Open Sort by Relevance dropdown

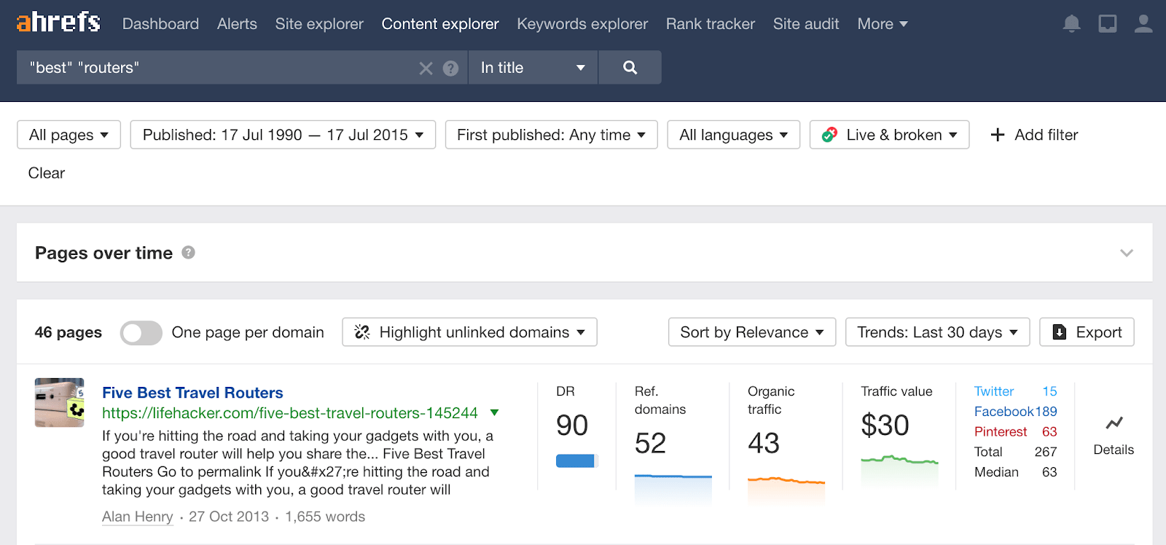[752, 332]
